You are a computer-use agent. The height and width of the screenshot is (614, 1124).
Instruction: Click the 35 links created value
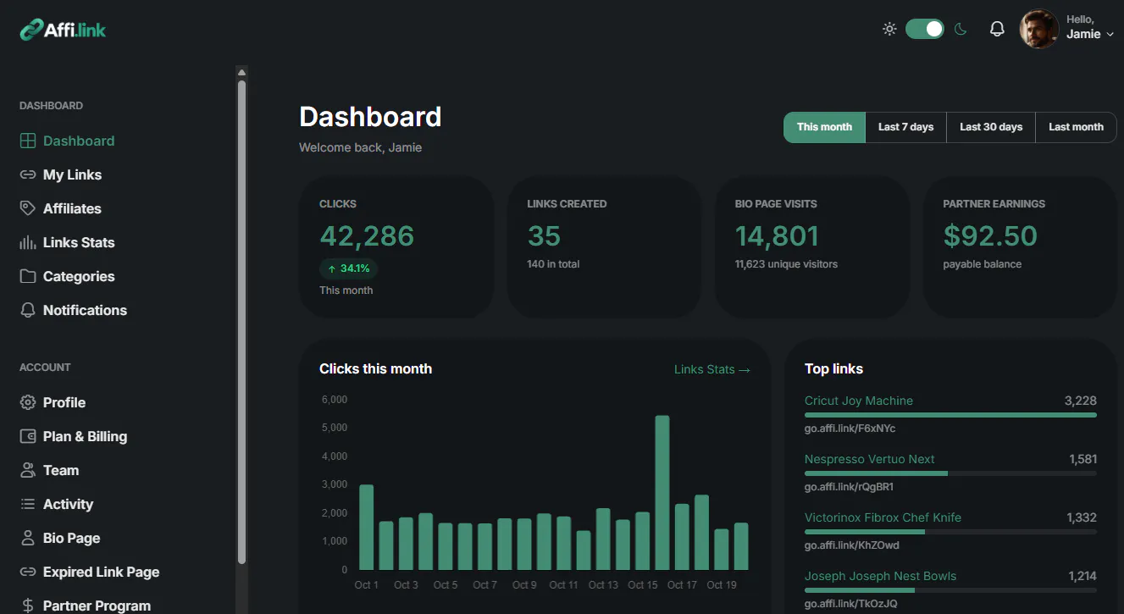(x=544, y=235)
